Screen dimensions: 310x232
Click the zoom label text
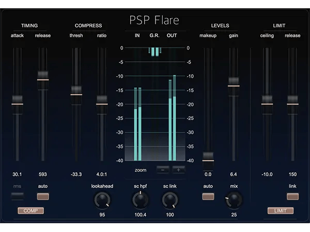[x=141, y=170]
